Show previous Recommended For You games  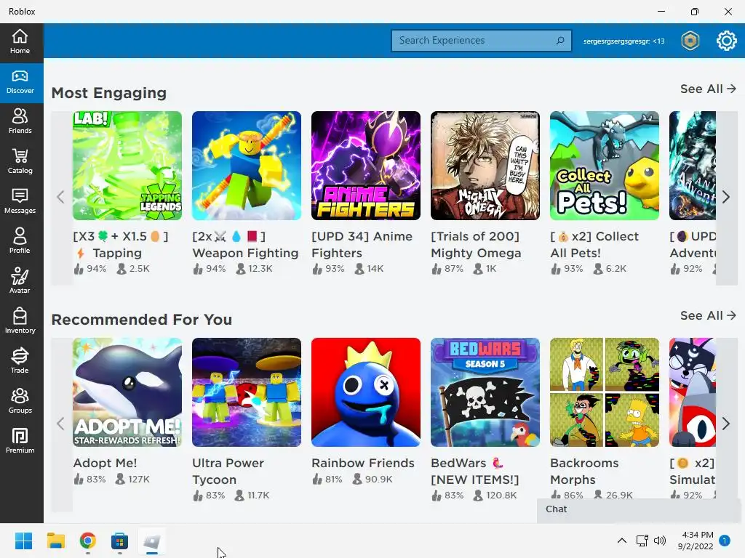(x=61, y=424)
